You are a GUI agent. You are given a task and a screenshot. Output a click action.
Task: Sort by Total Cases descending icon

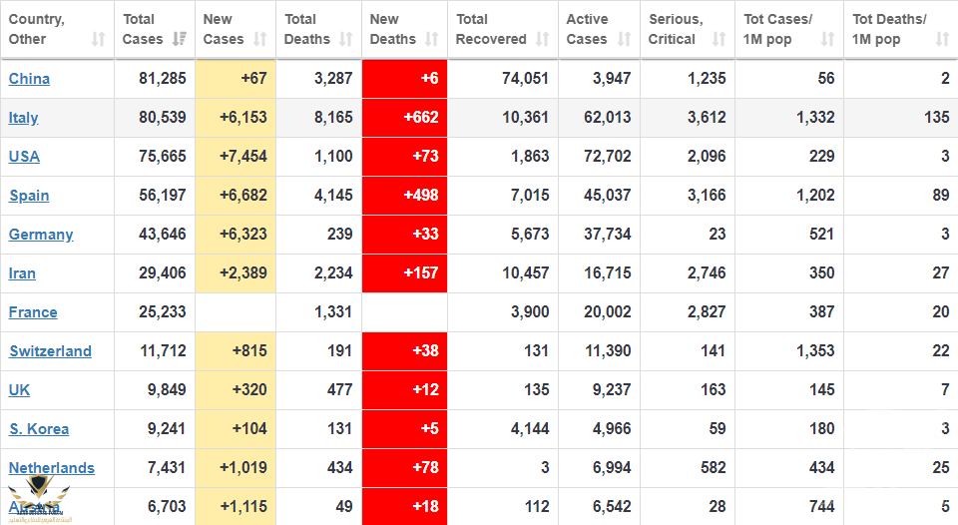pos(179,39)
